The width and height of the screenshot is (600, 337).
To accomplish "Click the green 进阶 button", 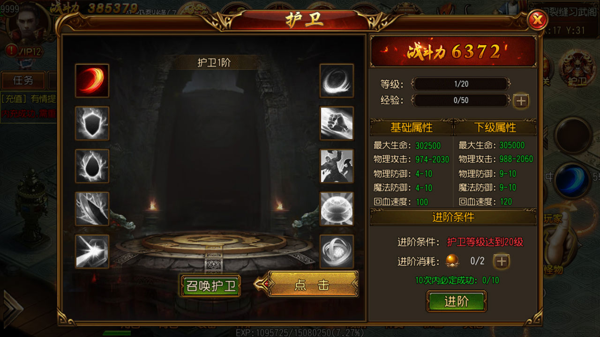I will (457, 301).
